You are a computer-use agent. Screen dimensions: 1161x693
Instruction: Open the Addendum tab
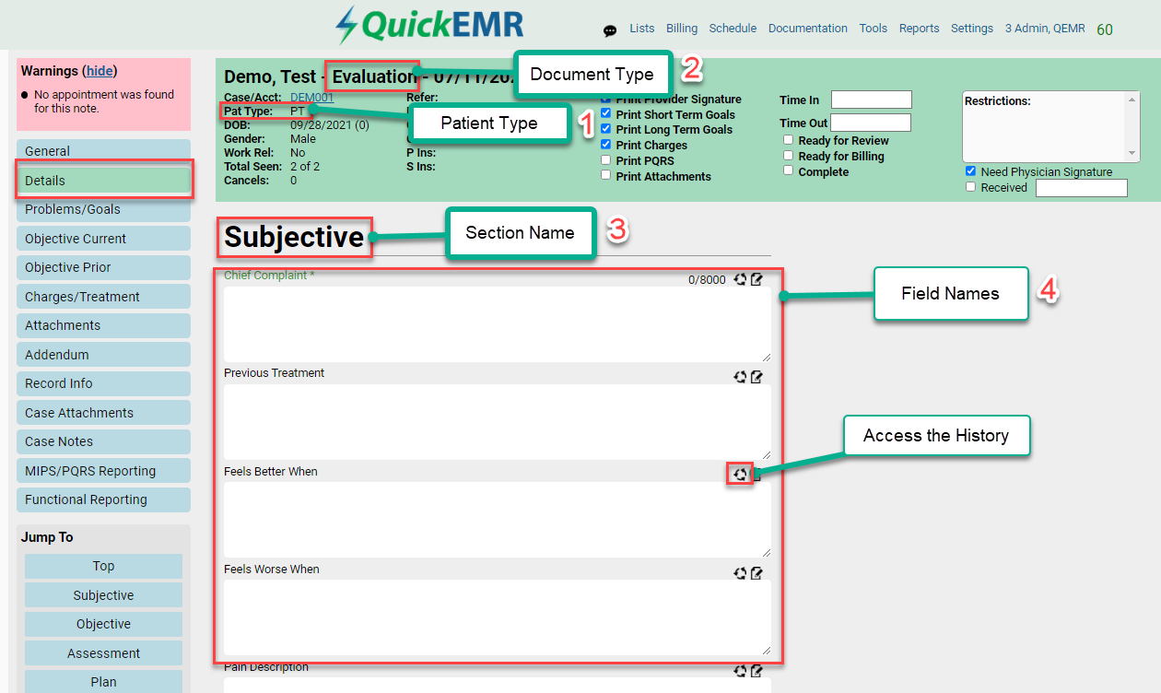[103, 355]
